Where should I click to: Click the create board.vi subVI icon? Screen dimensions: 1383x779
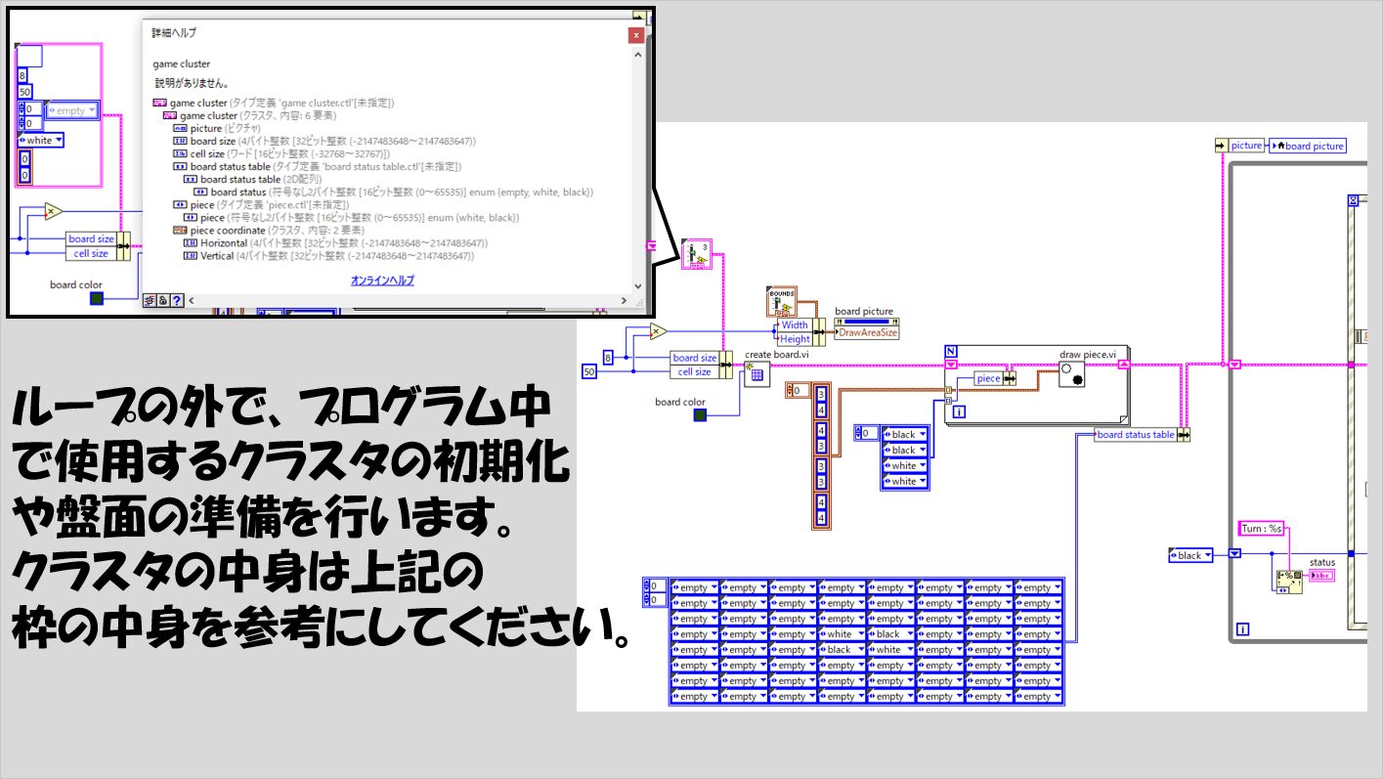tap(756, 374)
